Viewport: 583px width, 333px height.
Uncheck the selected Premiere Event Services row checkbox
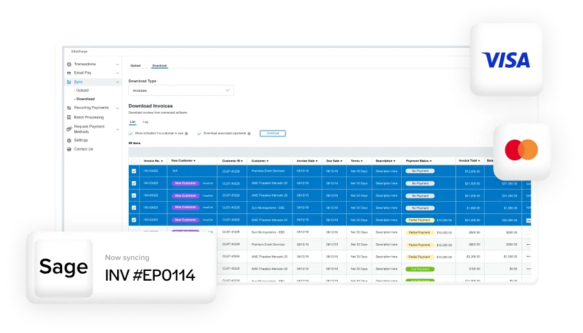pyautogui.click(x=134, y=171)
